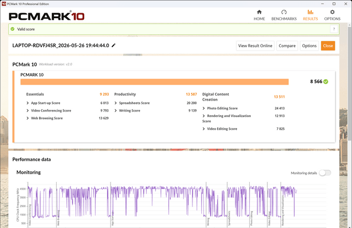Click the Video Conferencing marker on chart
352x228 pixels.
30,215
